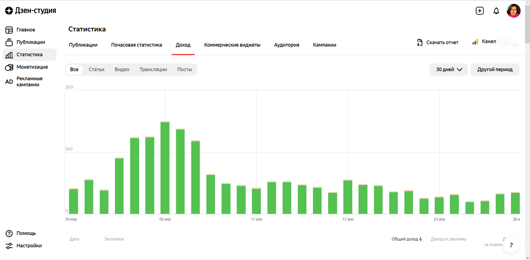Screen dimensions: 530x260
Task: Open Рекламные кампании in the sidebar
Action: click(30, 82)
